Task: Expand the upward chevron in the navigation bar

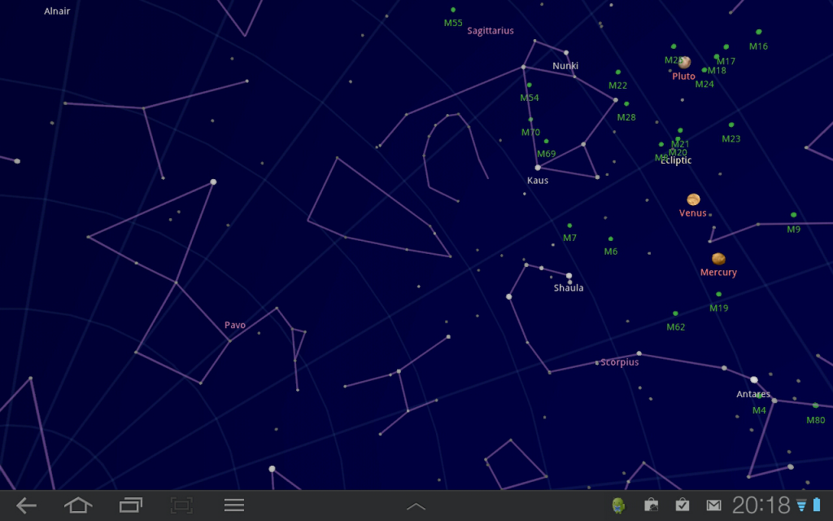Action: (x=416, y=506)
